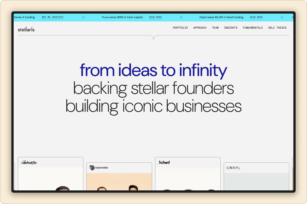Select 'Truva raises $9M in fresh capital' text
307x204 pixels.
click(122, 17)
